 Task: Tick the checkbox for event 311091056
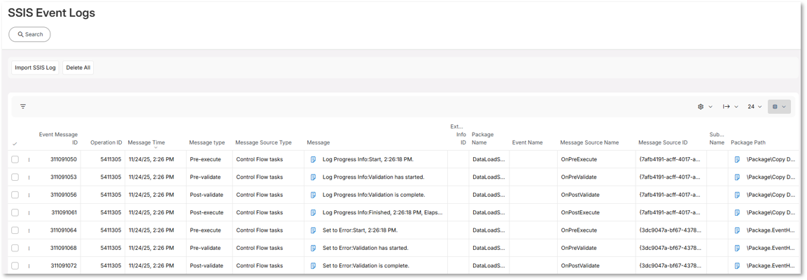[x=15, y=196]
